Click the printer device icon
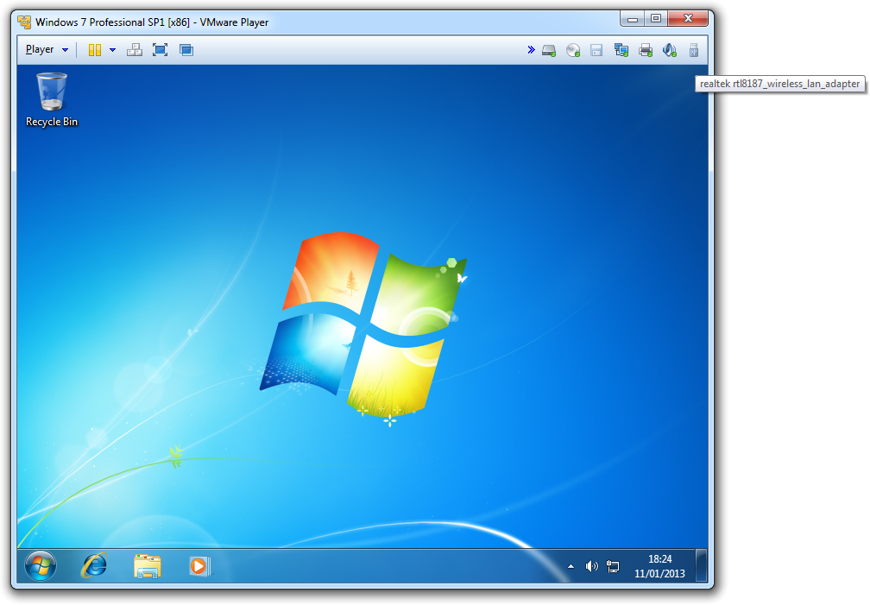 tap(645, 50)
